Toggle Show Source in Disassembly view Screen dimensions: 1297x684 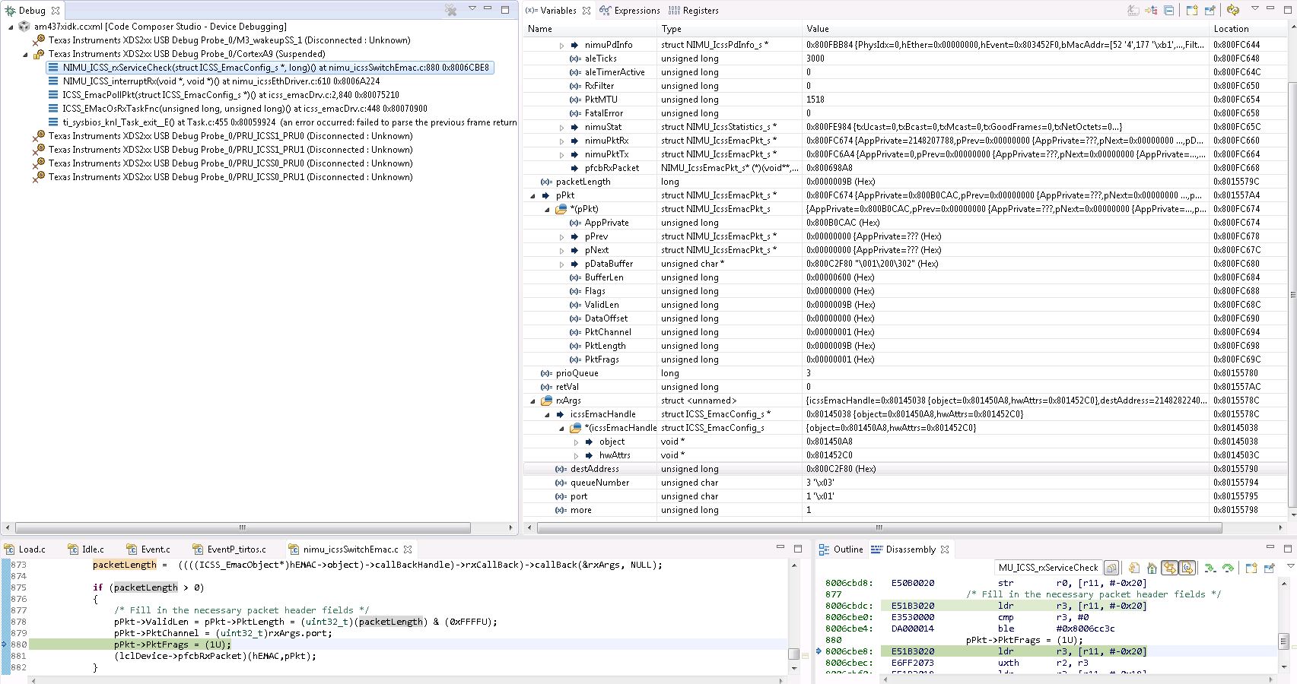(x=1187, y=568)
